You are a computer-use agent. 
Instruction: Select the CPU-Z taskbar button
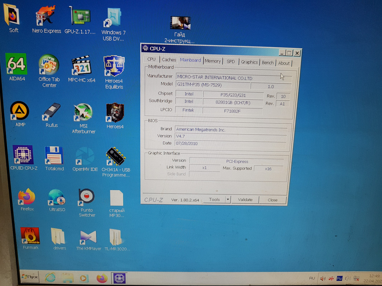coord(119,278)
